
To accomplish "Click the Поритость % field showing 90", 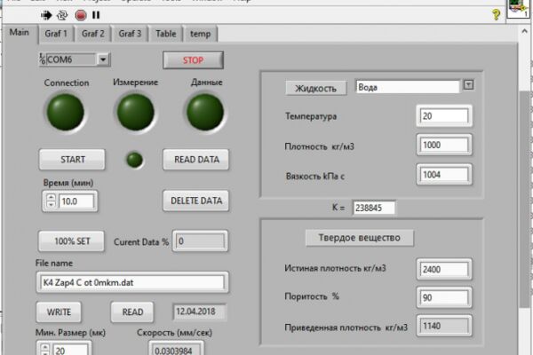I will click(444, 297).
